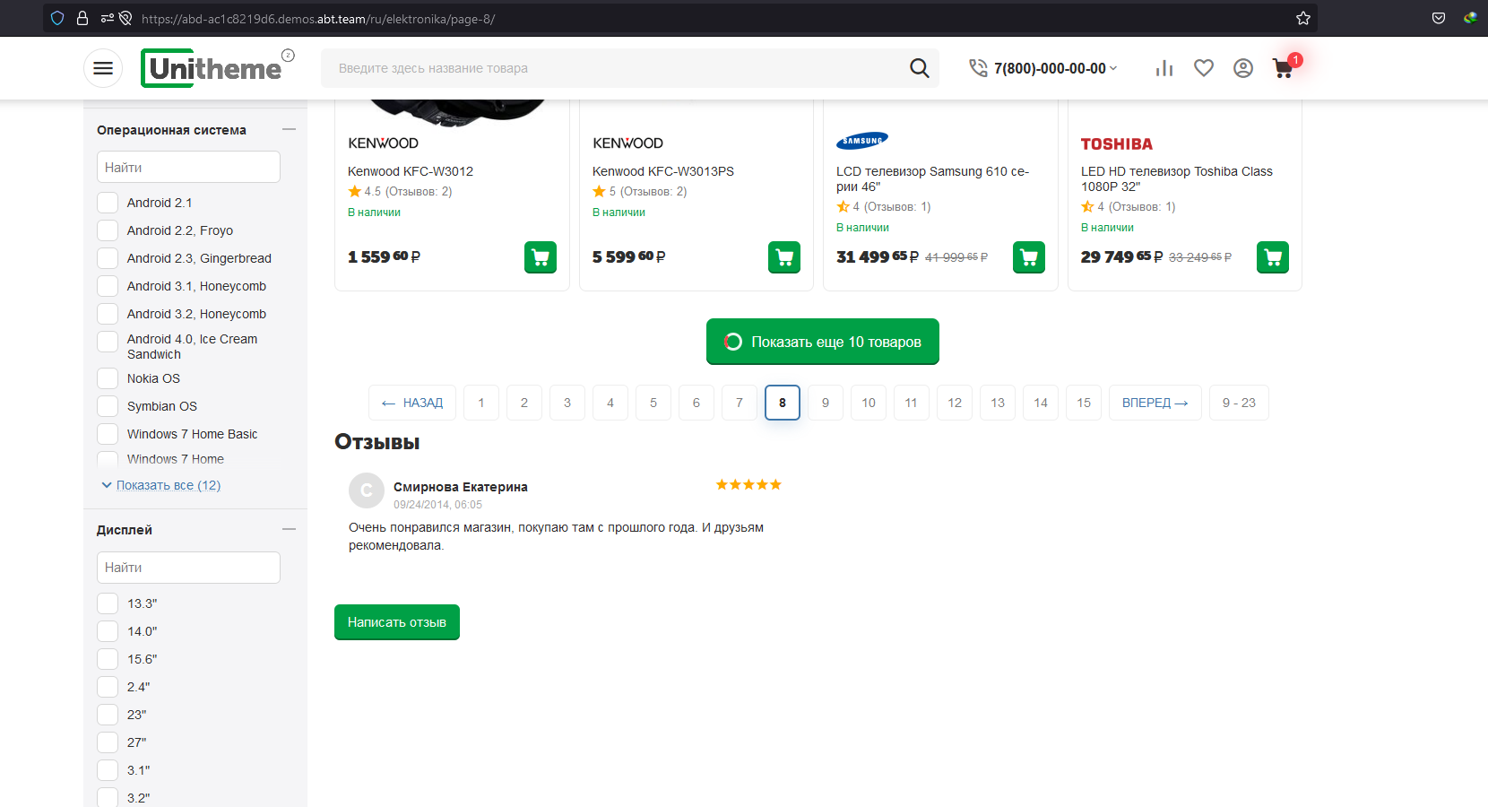
Task: Open the phone number dropdown
Action: tap(1113, 68)
